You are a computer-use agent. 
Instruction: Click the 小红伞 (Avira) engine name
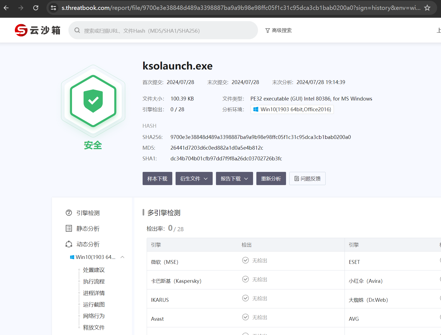click(366, 281)
